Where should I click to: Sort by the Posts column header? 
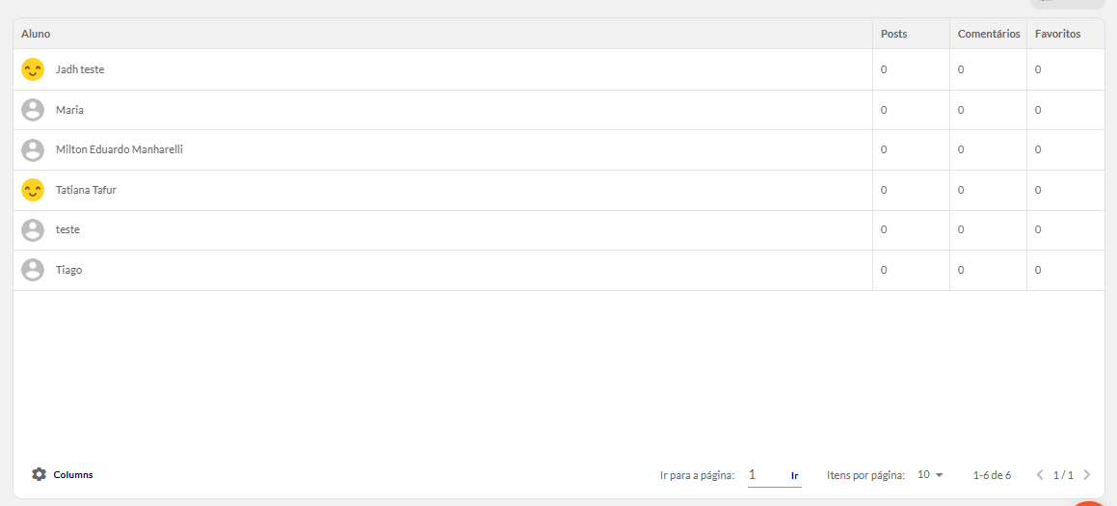point(894,34)
